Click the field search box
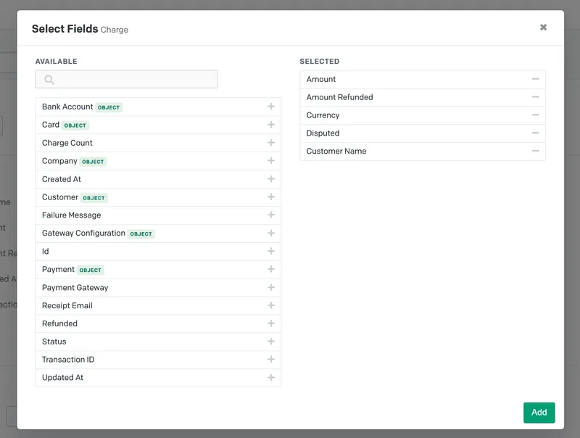Screen dimensions: 580x438 (126, 78)
